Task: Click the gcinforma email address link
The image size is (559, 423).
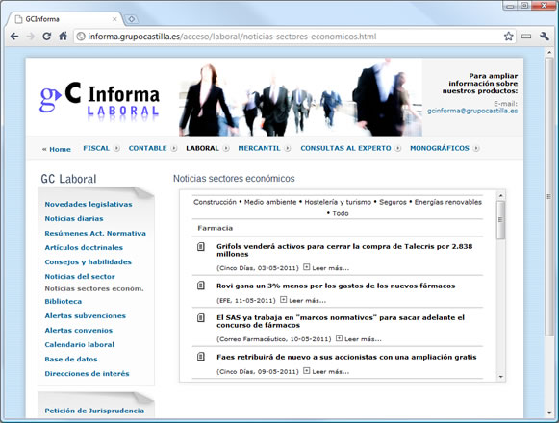Action: (472, 111)
